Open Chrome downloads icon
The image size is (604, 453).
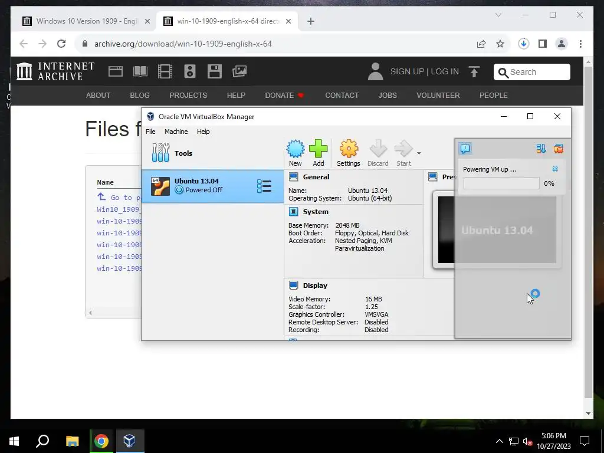point(524,44)
